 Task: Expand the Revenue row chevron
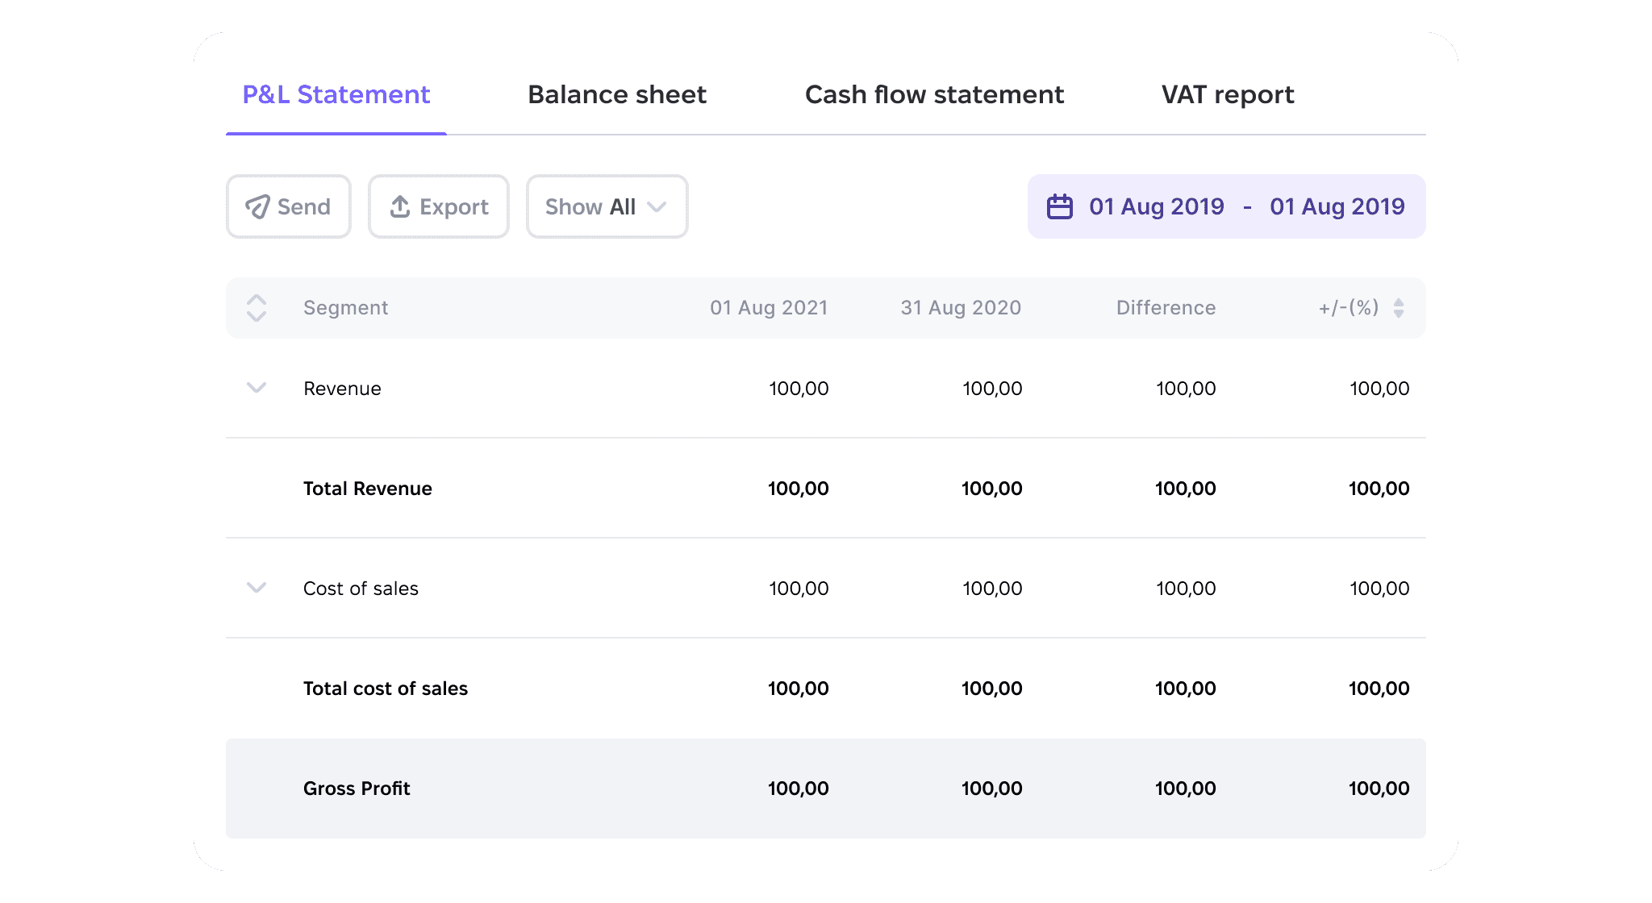[257, 388]
